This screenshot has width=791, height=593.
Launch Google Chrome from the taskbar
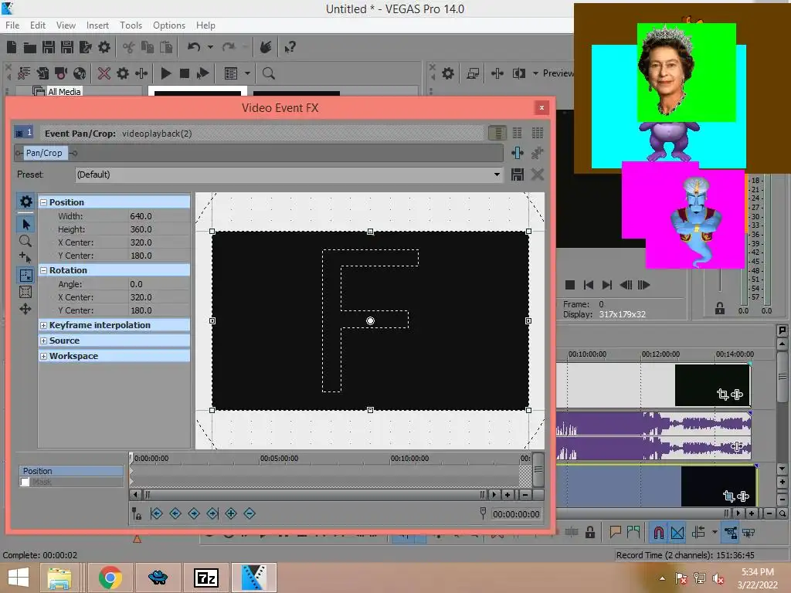[x=110, y=578]
